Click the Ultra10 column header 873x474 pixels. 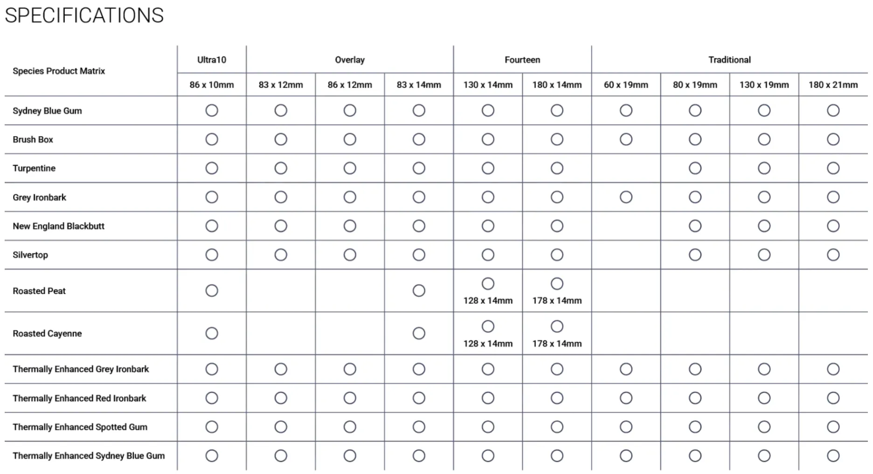click(212, 60)
